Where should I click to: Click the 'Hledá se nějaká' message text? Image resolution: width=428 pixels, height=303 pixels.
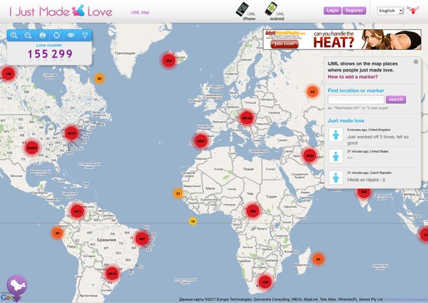pyautogui.click(x=366, y=180)
